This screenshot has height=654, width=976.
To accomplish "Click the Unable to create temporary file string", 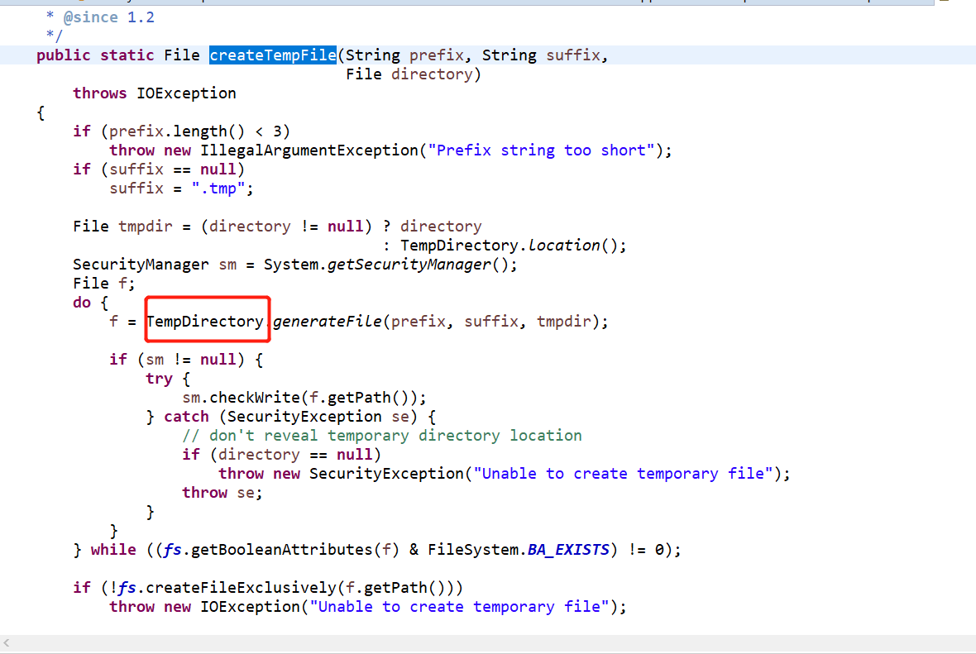I will click(629, 473).
